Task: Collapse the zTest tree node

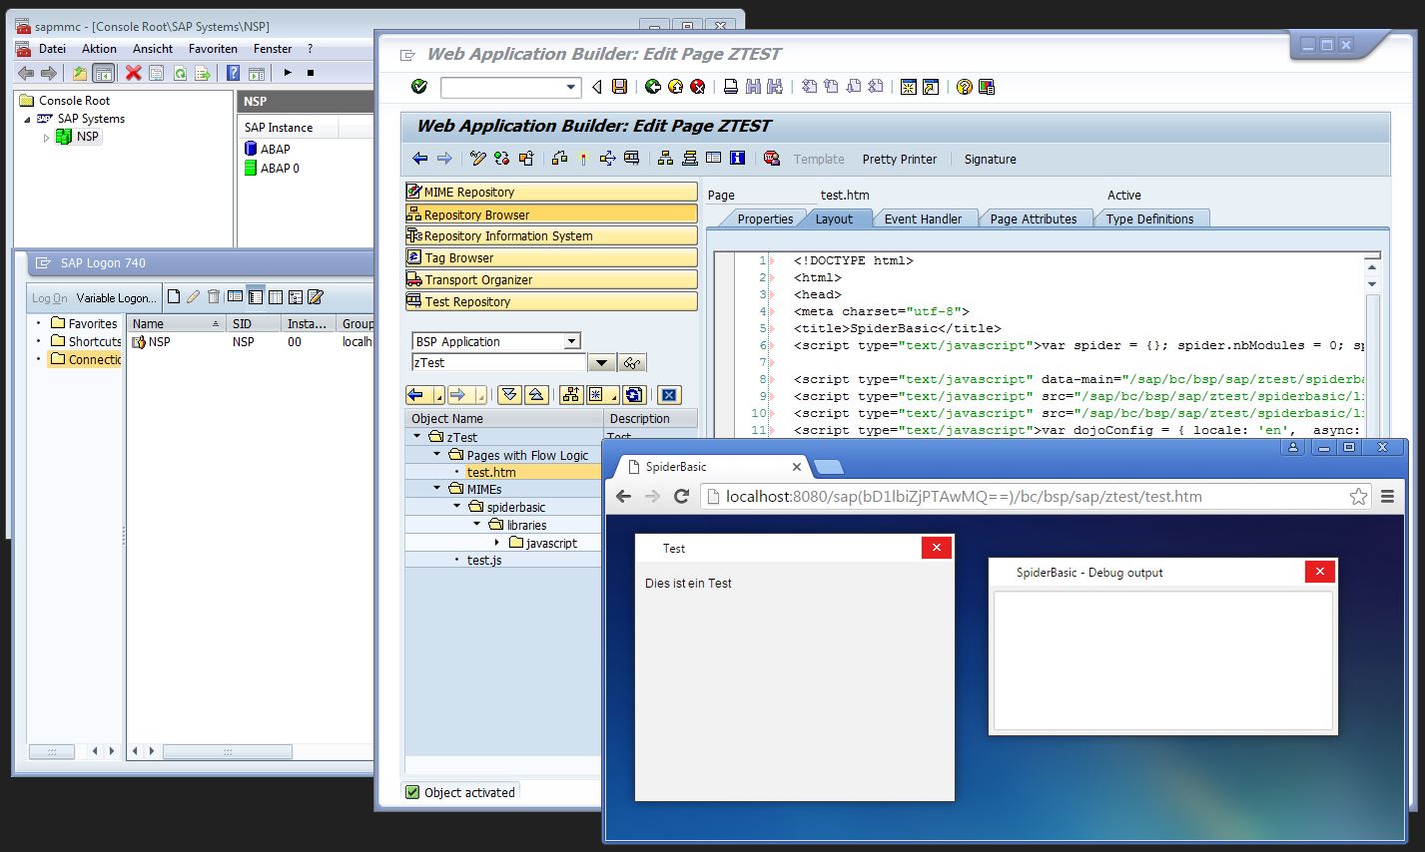Action: [x=417, y=437]
